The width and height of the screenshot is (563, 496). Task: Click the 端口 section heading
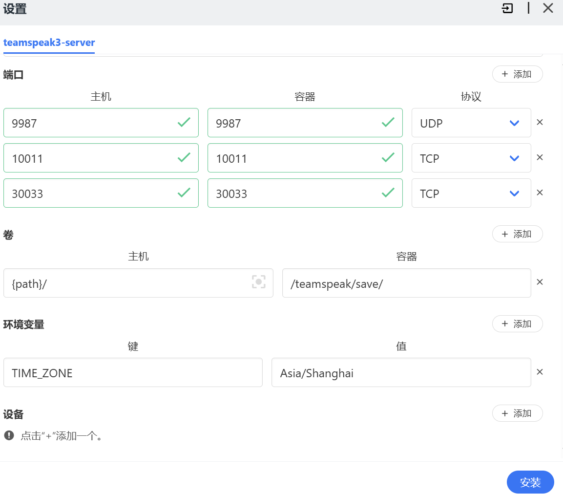13,75
